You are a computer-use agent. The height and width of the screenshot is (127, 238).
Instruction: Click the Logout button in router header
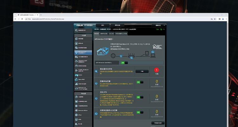103,25
